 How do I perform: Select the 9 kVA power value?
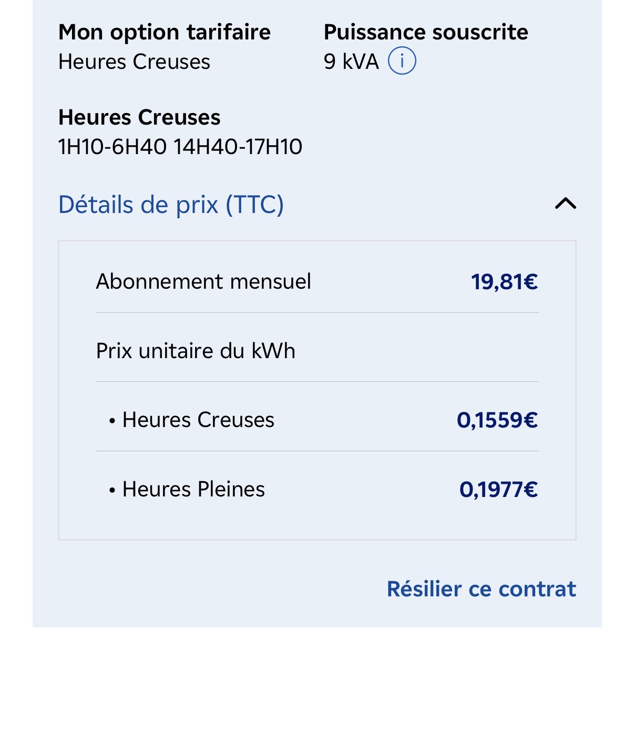(x=351, y=62)
